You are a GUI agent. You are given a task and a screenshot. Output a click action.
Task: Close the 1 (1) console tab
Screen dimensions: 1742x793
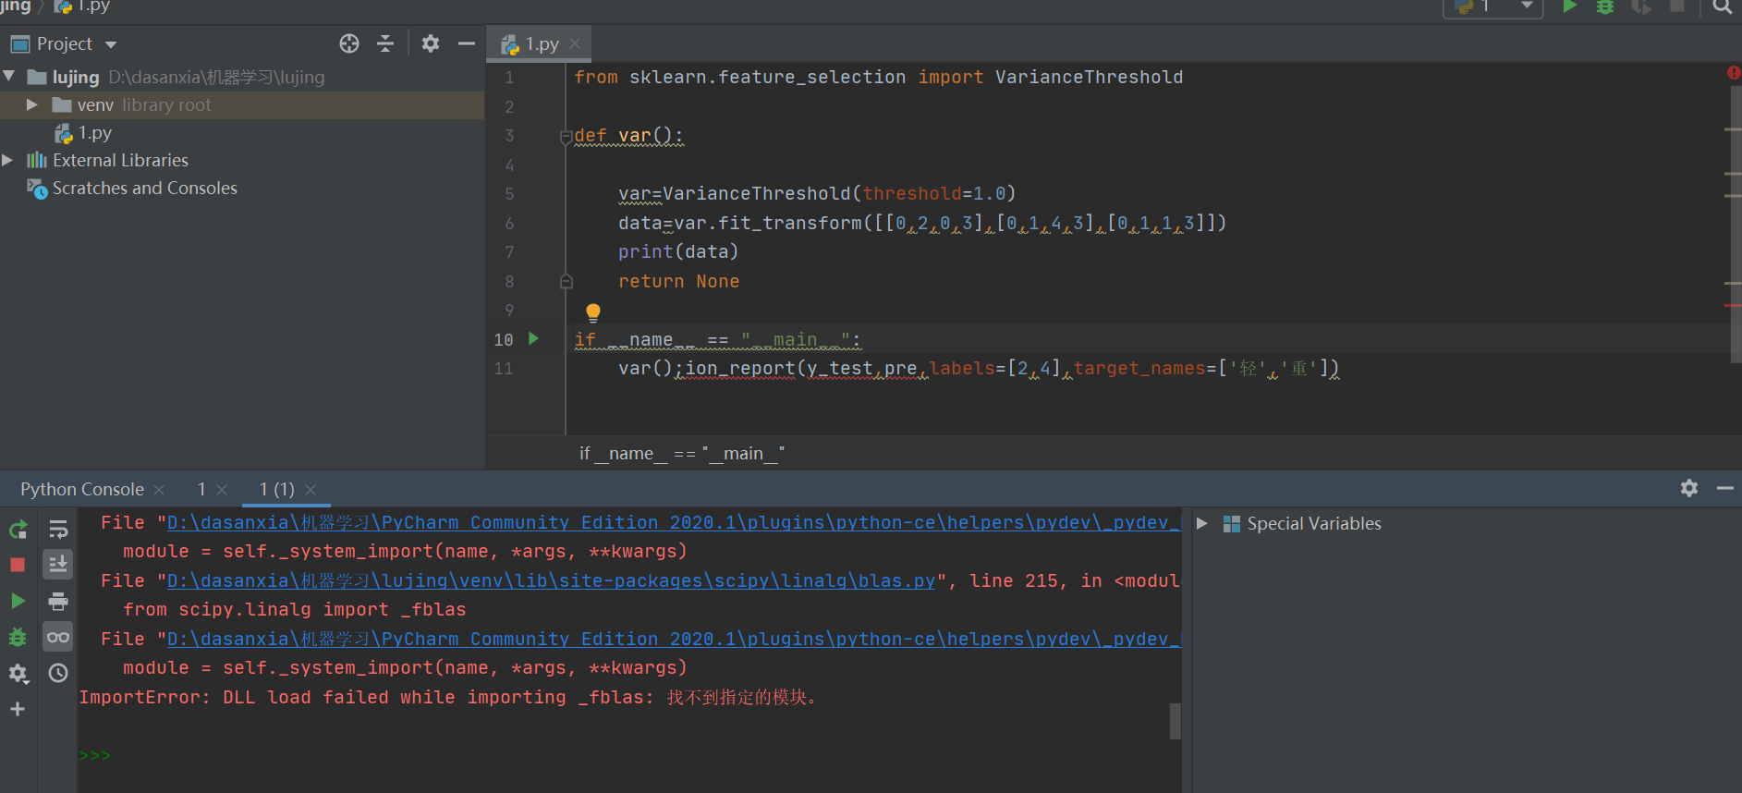[x=311, y=489]
